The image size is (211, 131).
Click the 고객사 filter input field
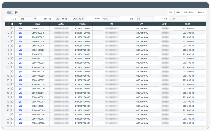[178, 19]
